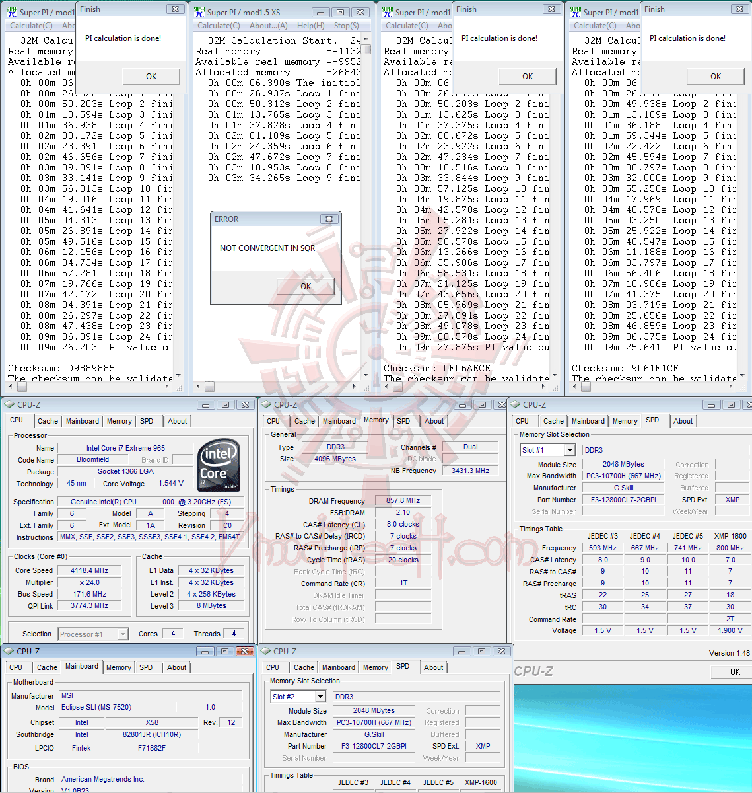Open Calculate(C) menu in the checksum 0E06AECE window

point(407,26)
